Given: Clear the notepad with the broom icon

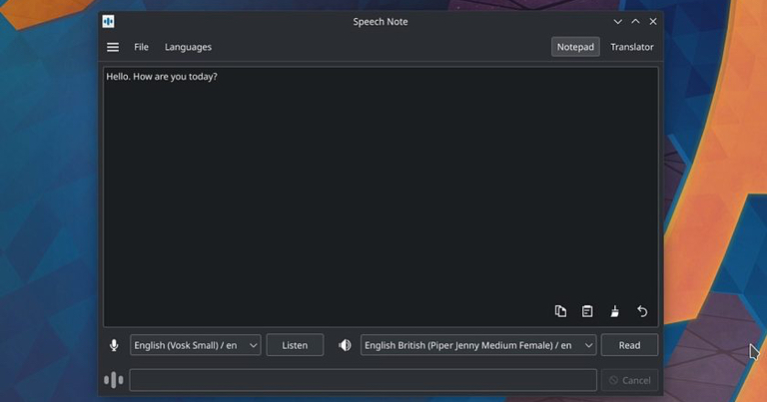Looking at the screenshot, I should tap(614, 311).
